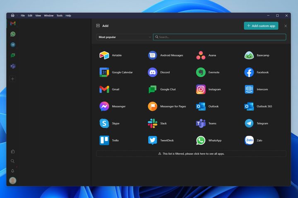Open the Gmail service in the sidebar
298x198 pixels.
pos(13,23)
